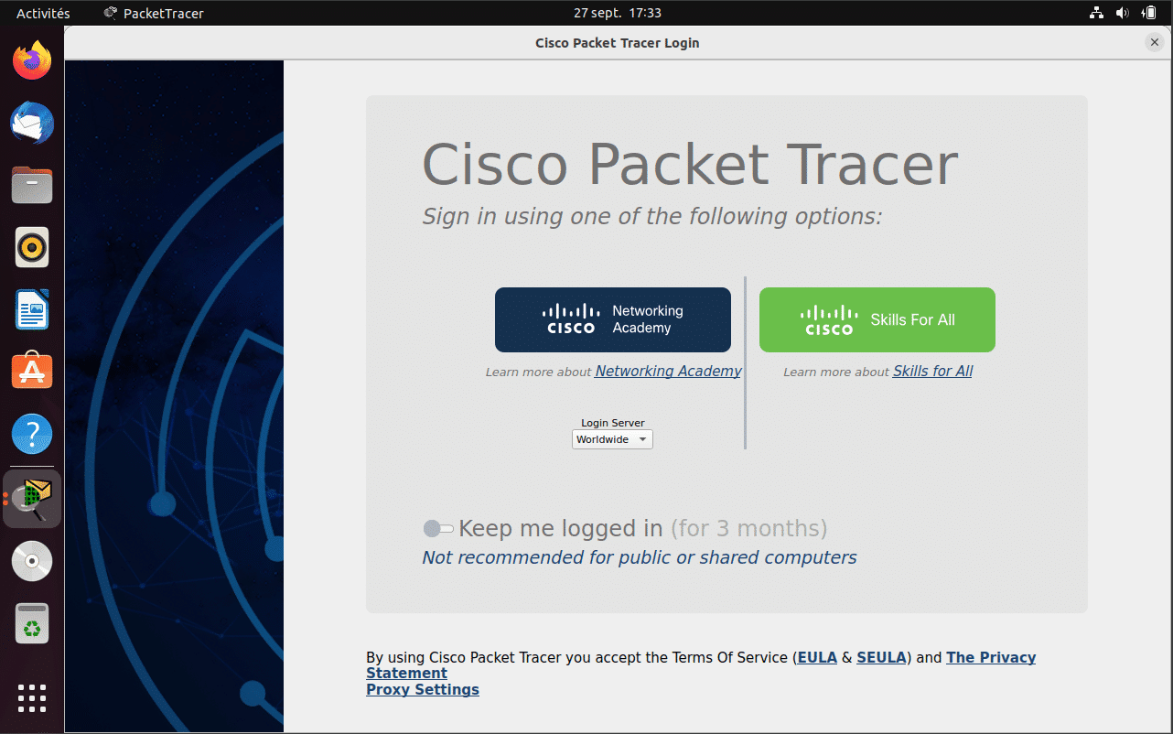Screen dimensions: 1173x734
Task: Click the network topology status icon
Action: click(x=1096, y=13)
